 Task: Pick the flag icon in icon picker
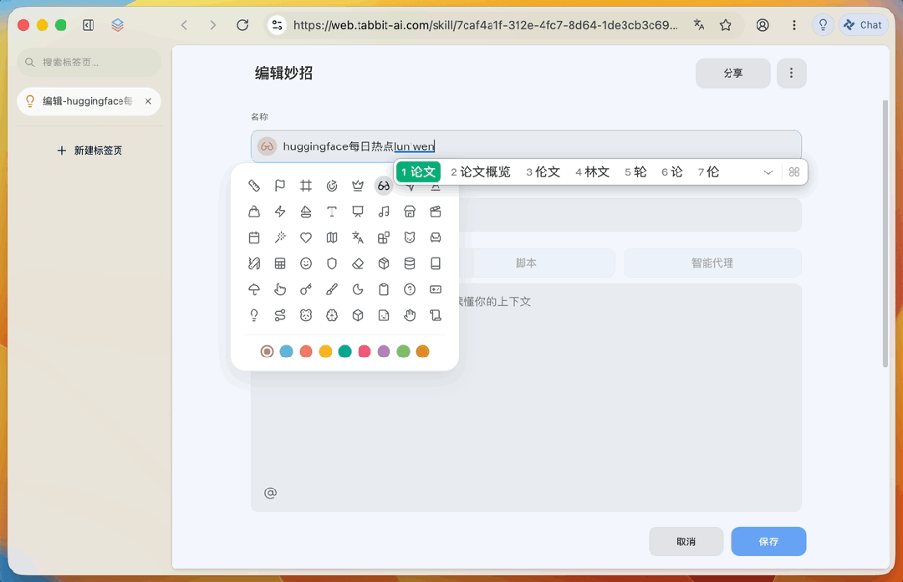pos(280,186)
